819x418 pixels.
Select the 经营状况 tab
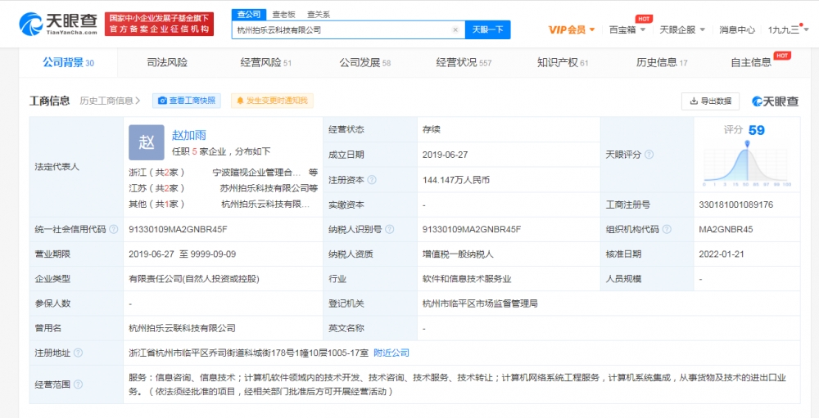[x=464, y=63]
